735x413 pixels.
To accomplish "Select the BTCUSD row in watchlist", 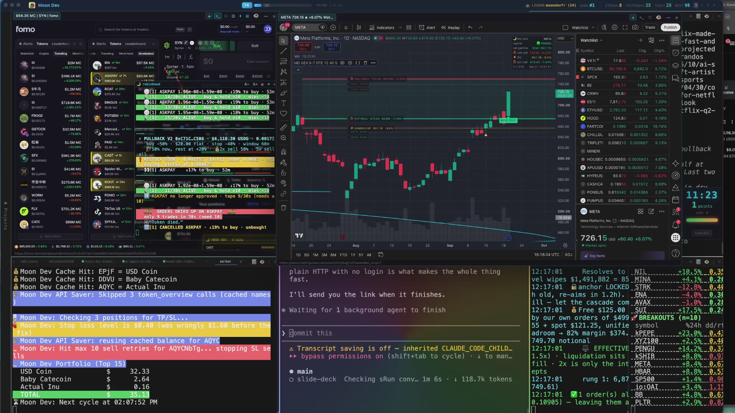I will pos(623,69).
